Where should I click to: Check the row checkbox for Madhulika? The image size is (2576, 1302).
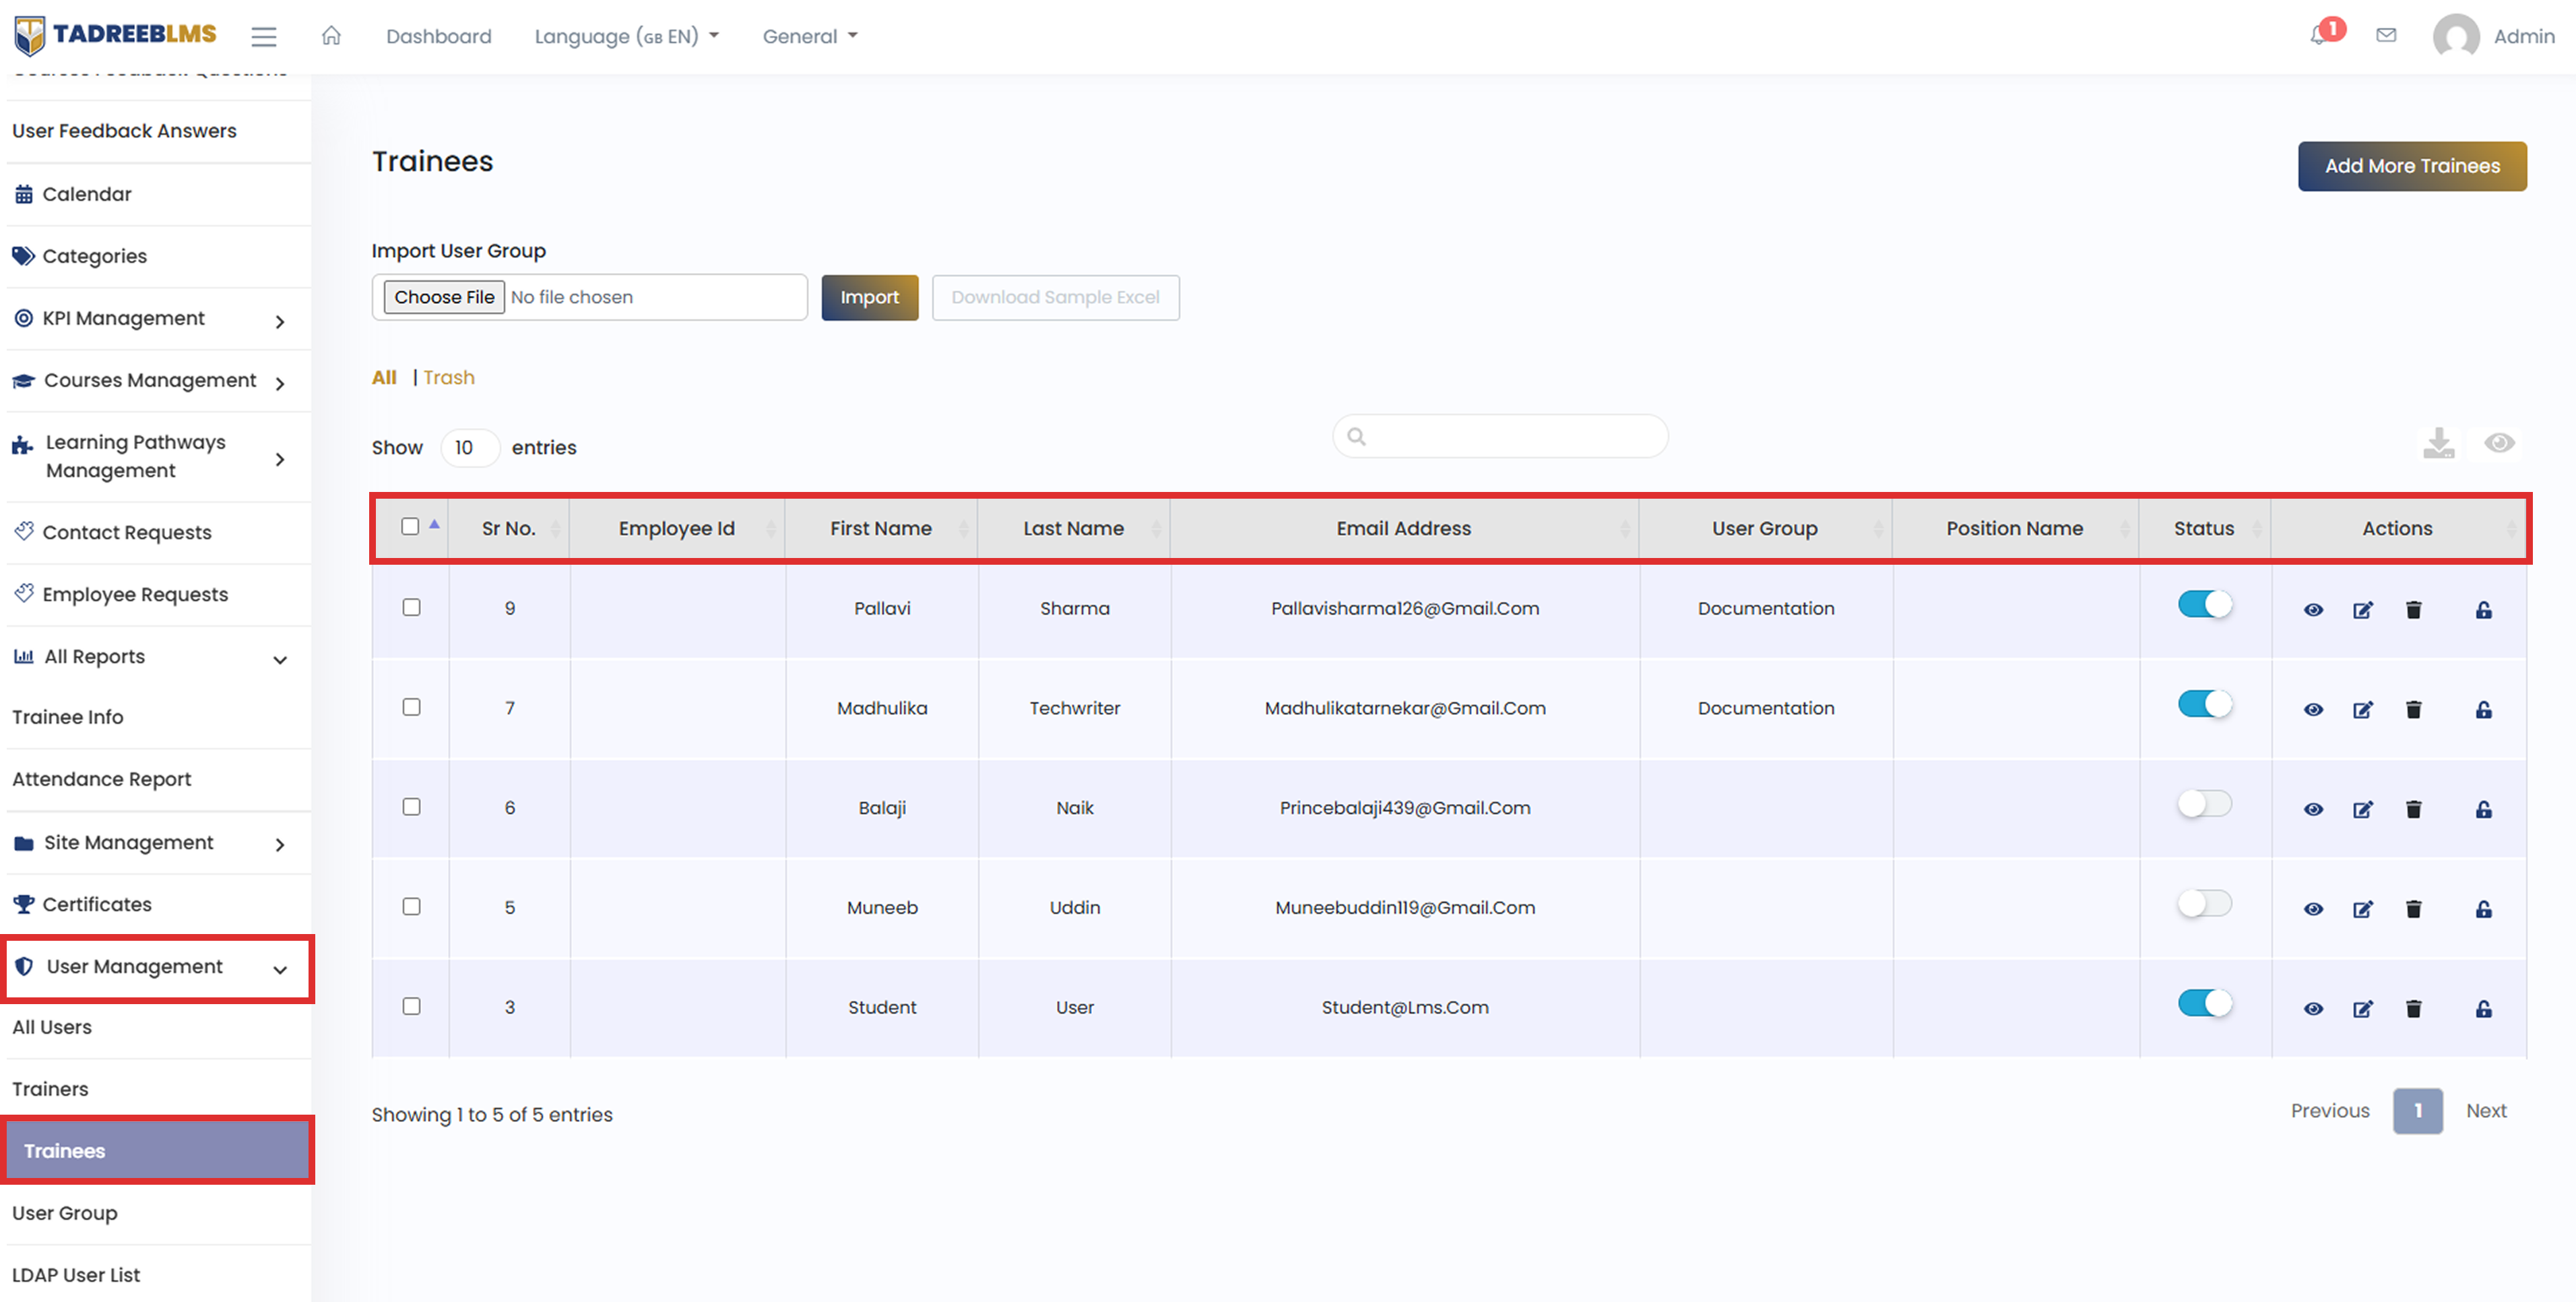(x=411, y=706)
